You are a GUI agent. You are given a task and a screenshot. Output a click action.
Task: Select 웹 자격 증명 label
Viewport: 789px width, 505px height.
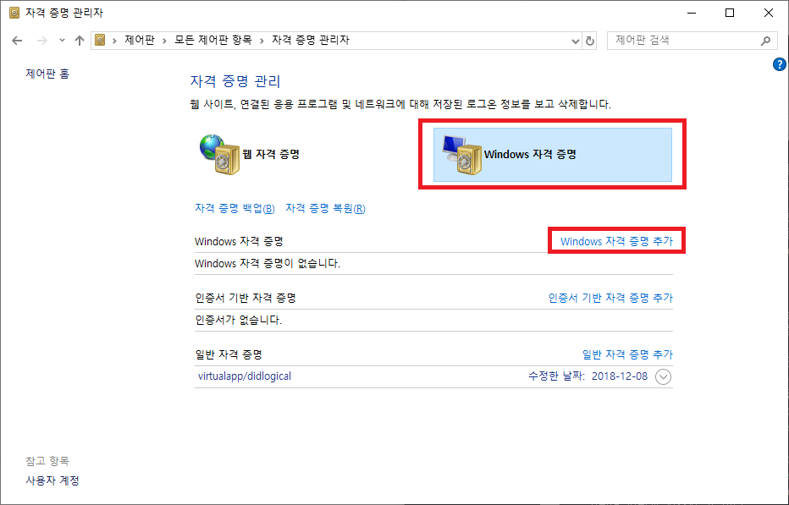[x=271, y=154]
